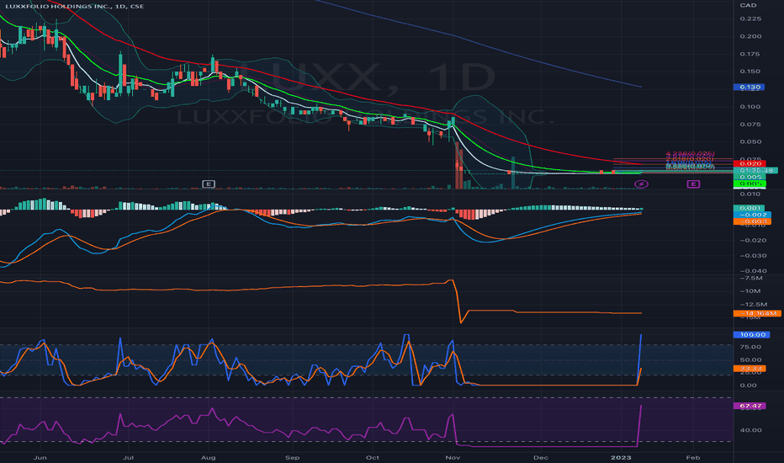Screen dimensions: 784x463
Task: Click the Aug label on time axis
Action: click(208, 457)
